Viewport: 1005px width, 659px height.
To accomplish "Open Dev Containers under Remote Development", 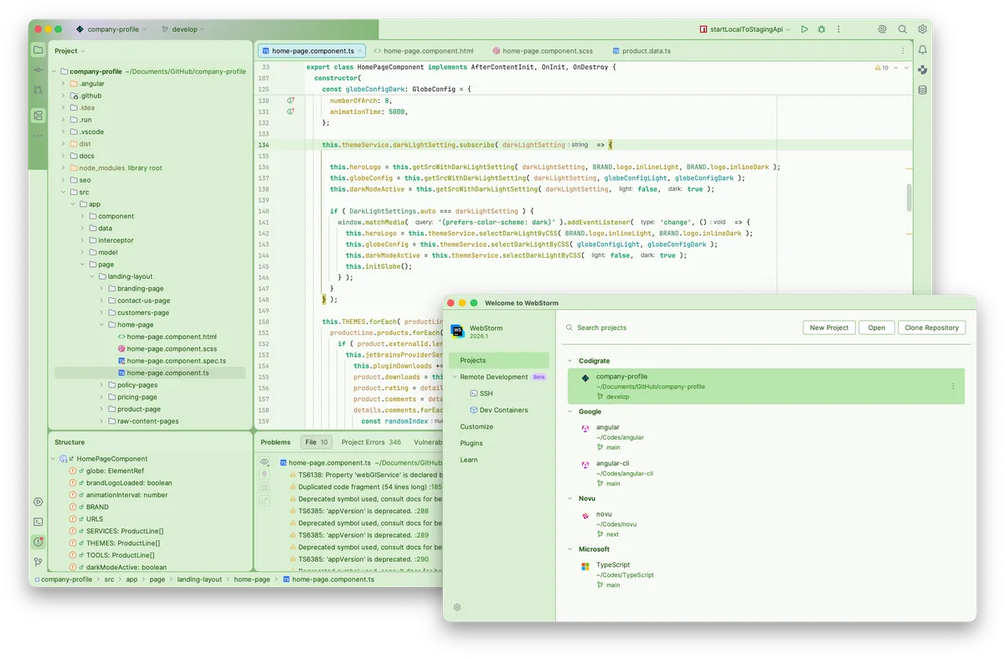I will 498,410.
